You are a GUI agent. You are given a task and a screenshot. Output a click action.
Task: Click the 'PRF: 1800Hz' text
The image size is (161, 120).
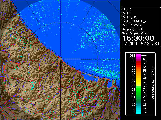pos(131,25)
